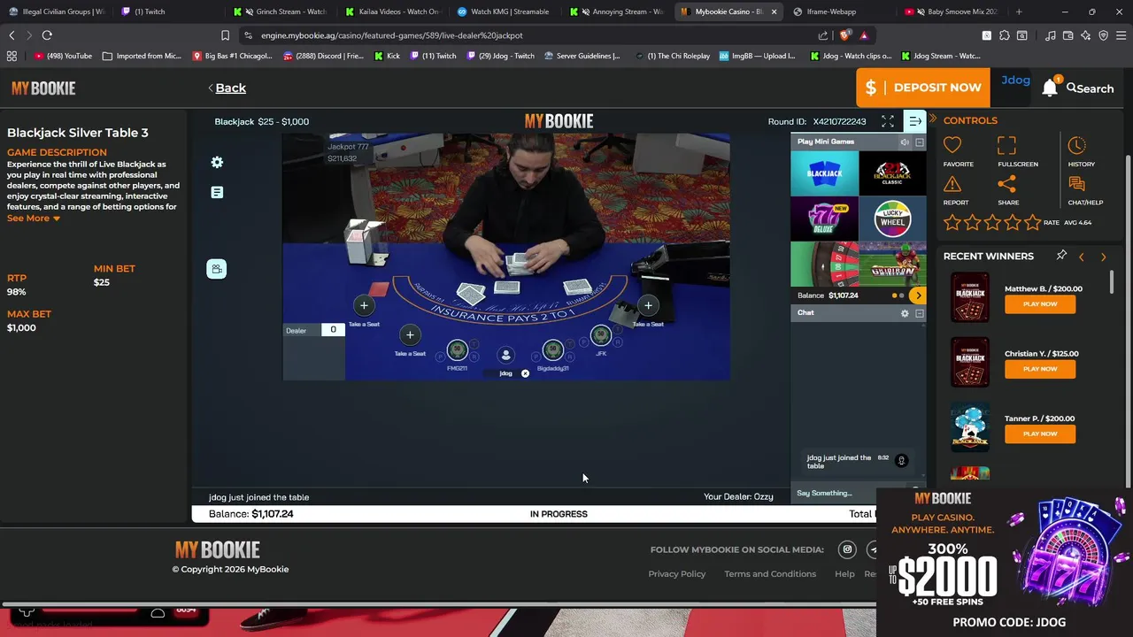Open the Jdog account link
This screenshot has width=1133, height=637.
[1015, 80]
